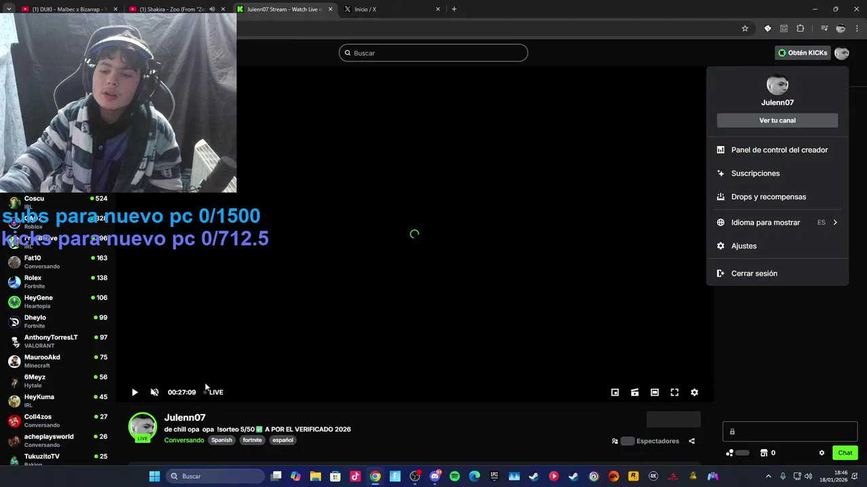Select TukuzitoTV in recommended list
This screenshot has height=487, width=867.
coord(58,460)
